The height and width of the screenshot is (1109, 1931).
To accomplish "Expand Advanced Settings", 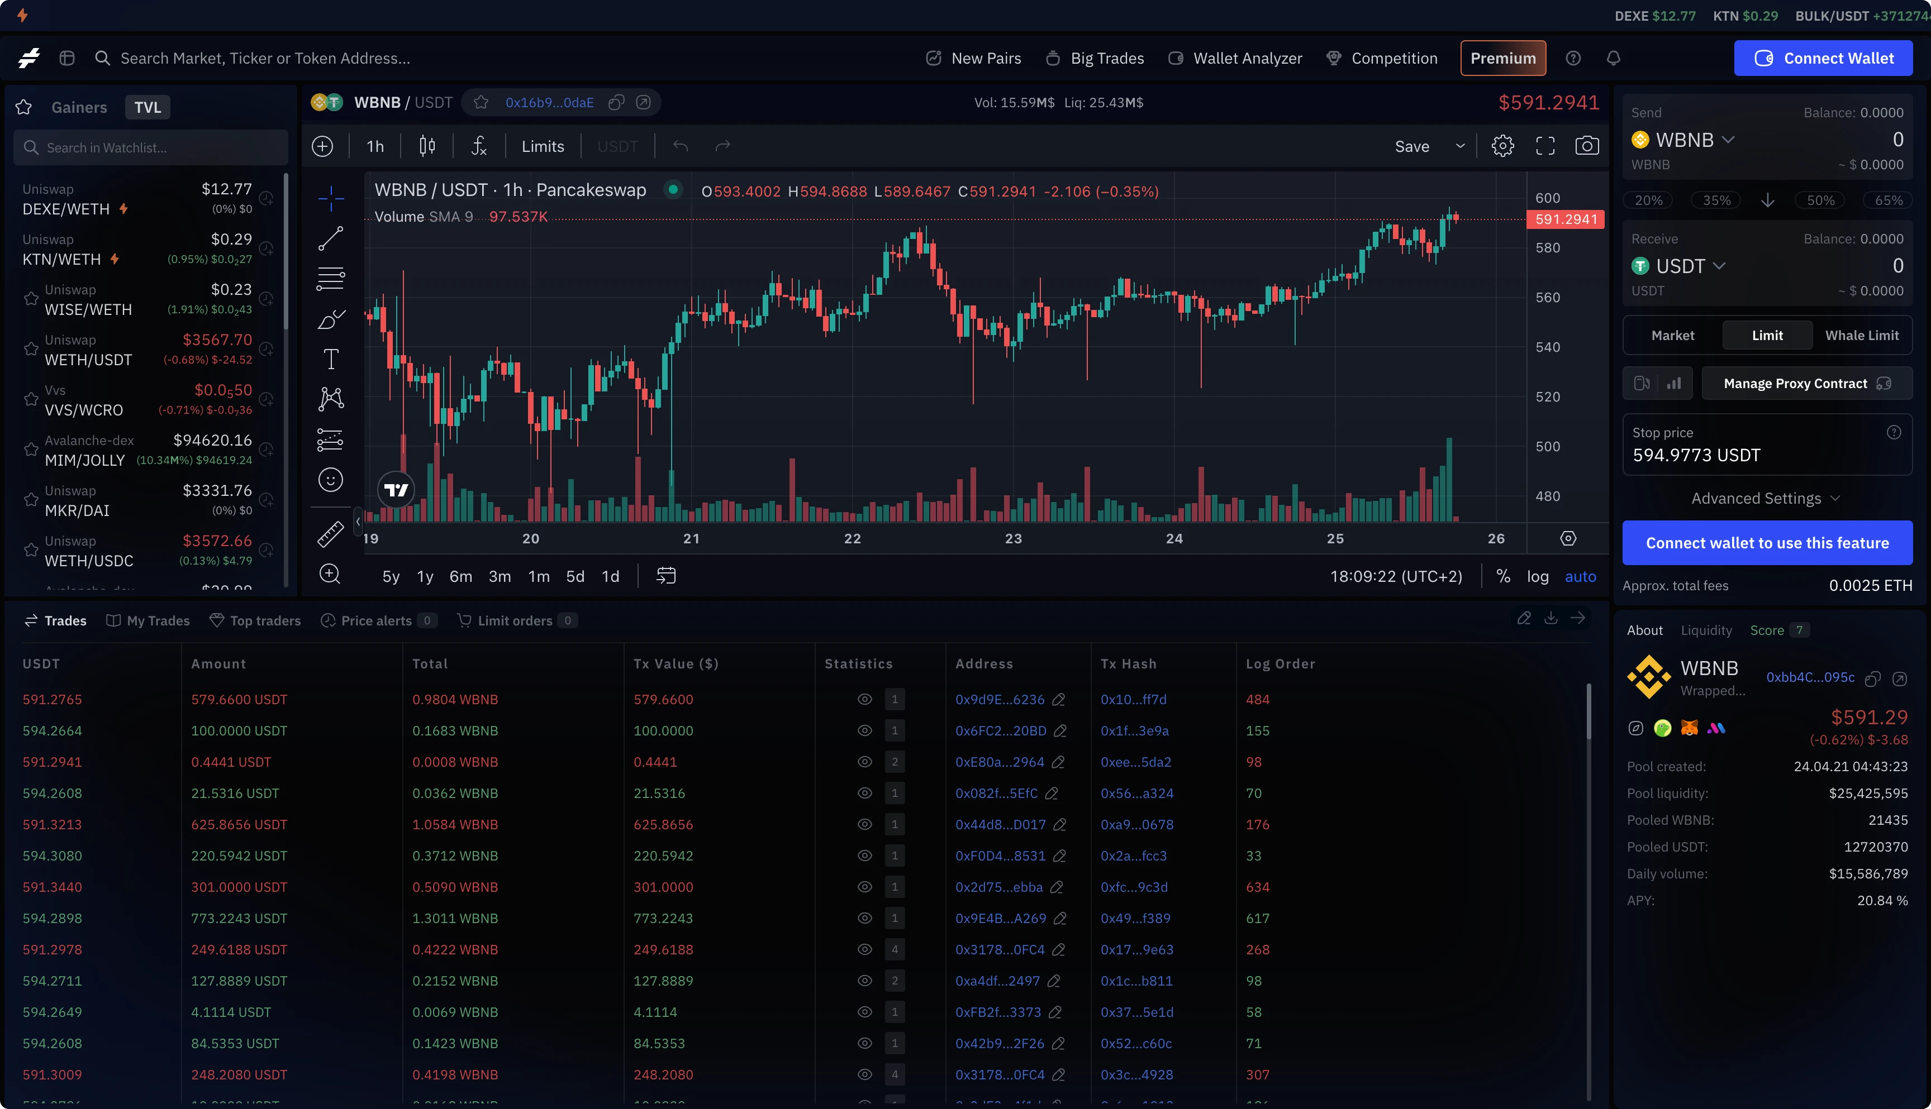I will tap(1766, 498).
